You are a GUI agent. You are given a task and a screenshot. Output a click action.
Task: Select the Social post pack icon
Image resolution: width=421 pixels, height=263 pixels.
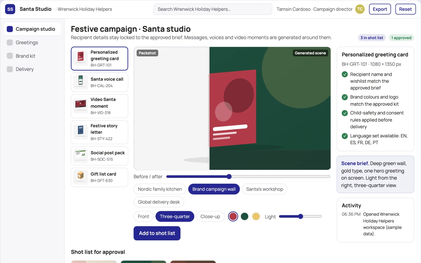click(x=81, y=156)
